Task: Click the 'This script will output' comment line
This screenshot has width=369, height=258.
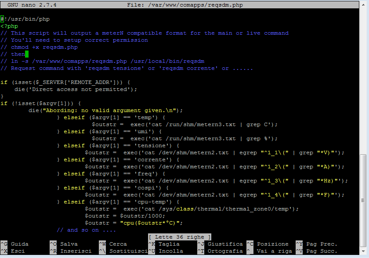Action: pyautogui.click(x=145, y=33)
